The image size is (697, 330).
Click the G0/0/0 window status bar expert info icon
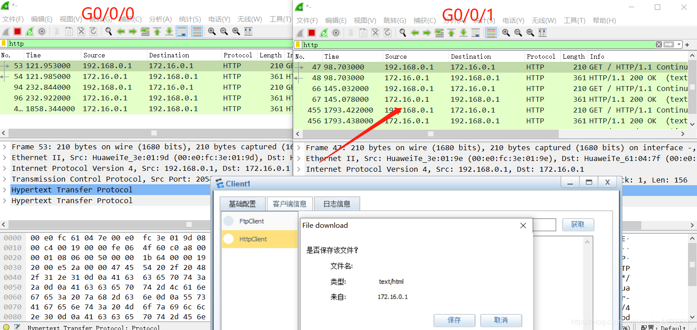6,327
